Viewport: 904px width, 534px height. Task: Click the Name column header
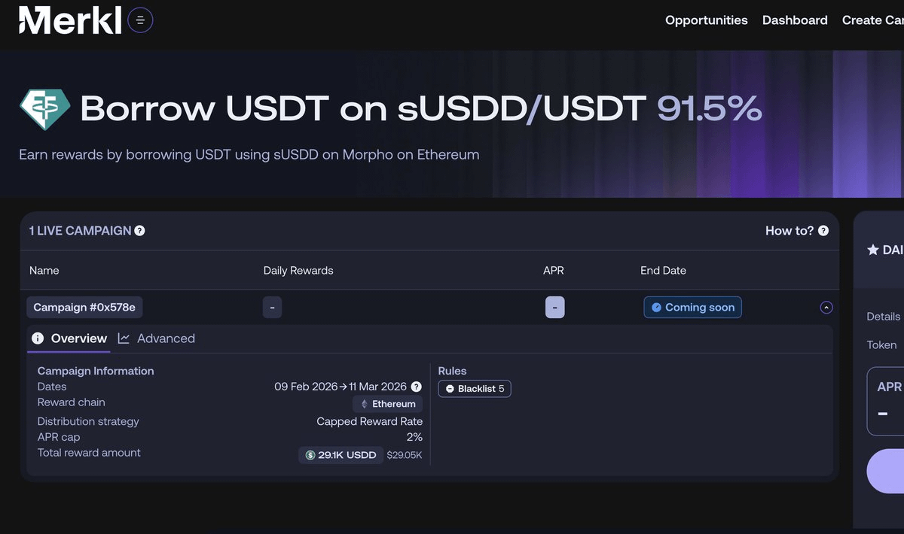pos(44,270)
